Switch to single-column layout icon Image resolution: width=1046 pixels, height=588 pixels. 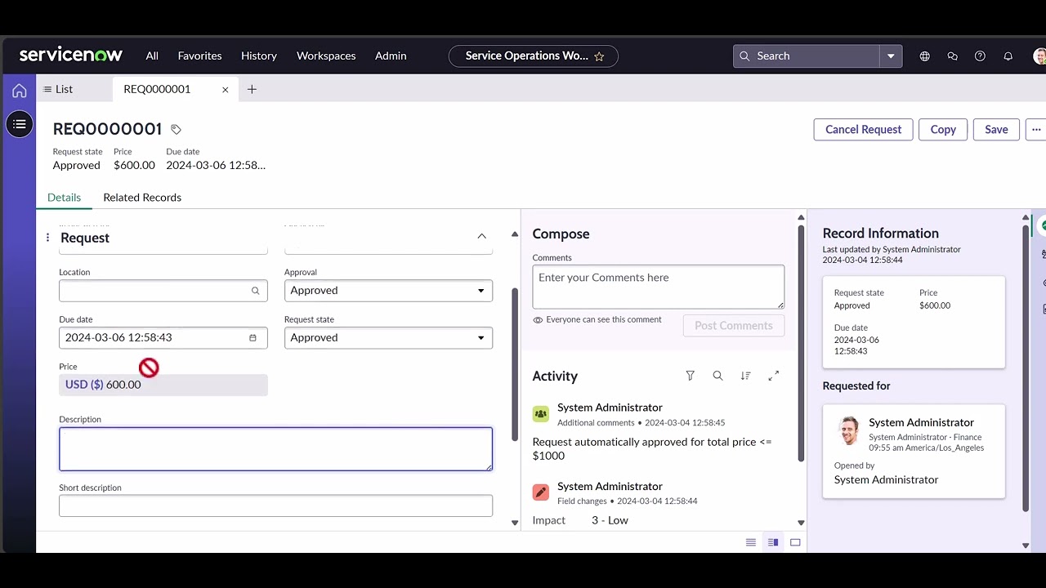pos(751,542)
